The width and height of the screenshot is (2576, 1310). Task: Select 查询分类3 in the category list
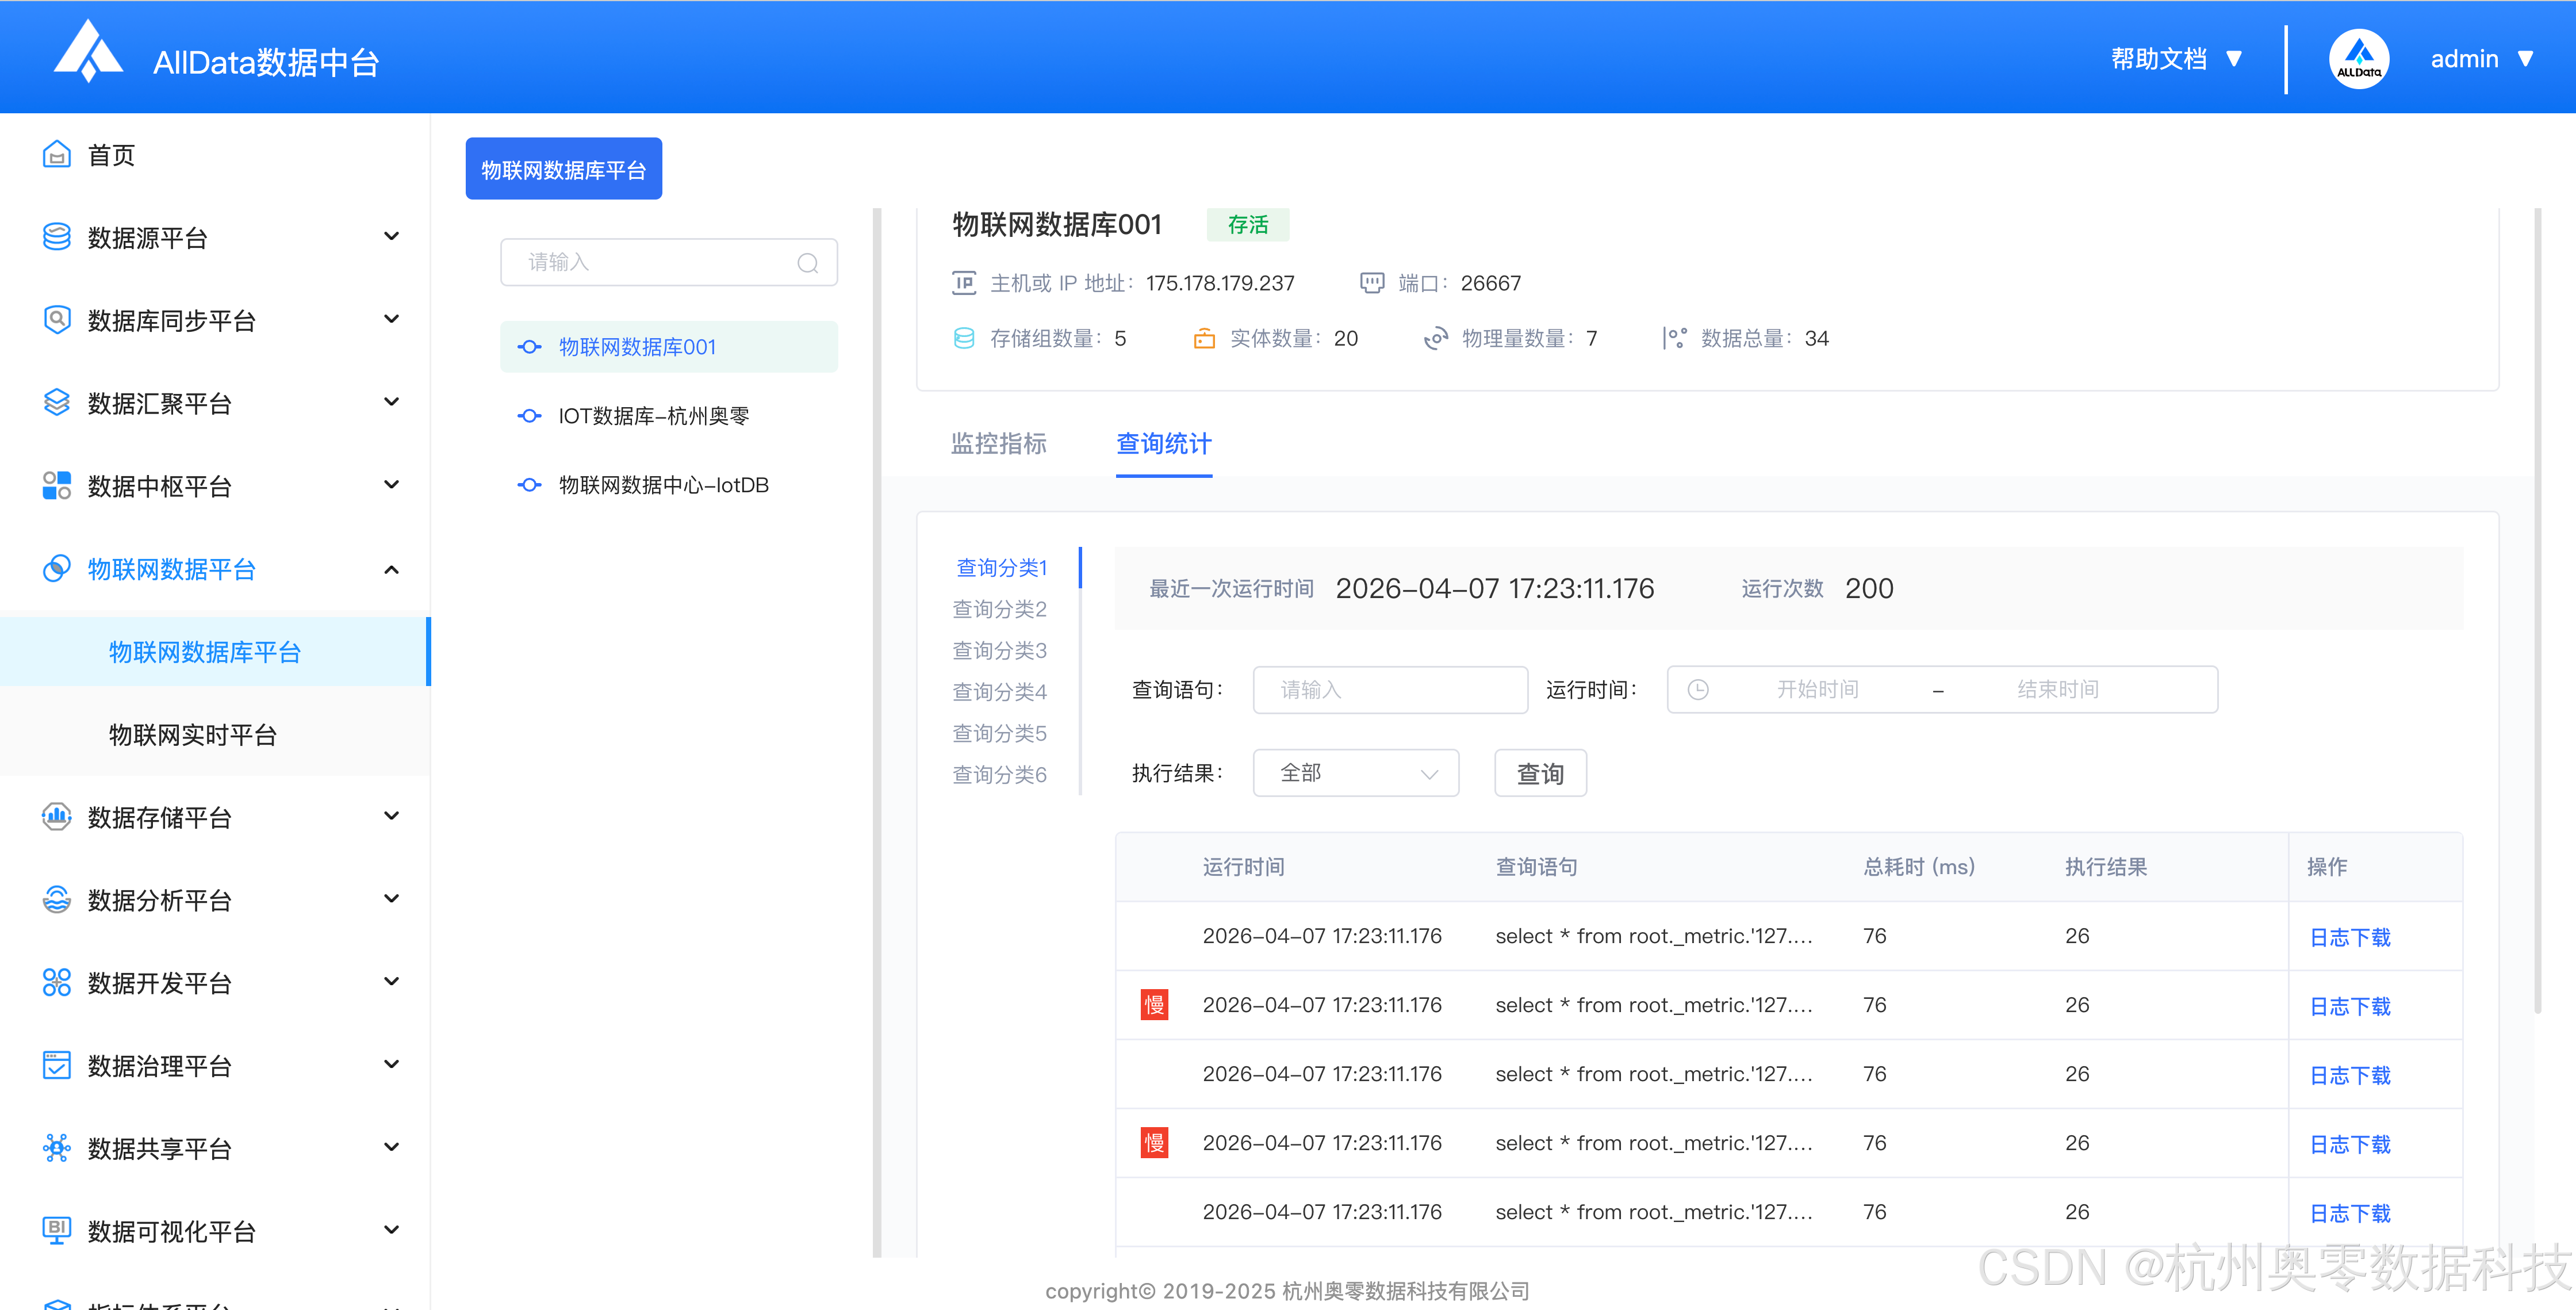[x=999, y=651]
